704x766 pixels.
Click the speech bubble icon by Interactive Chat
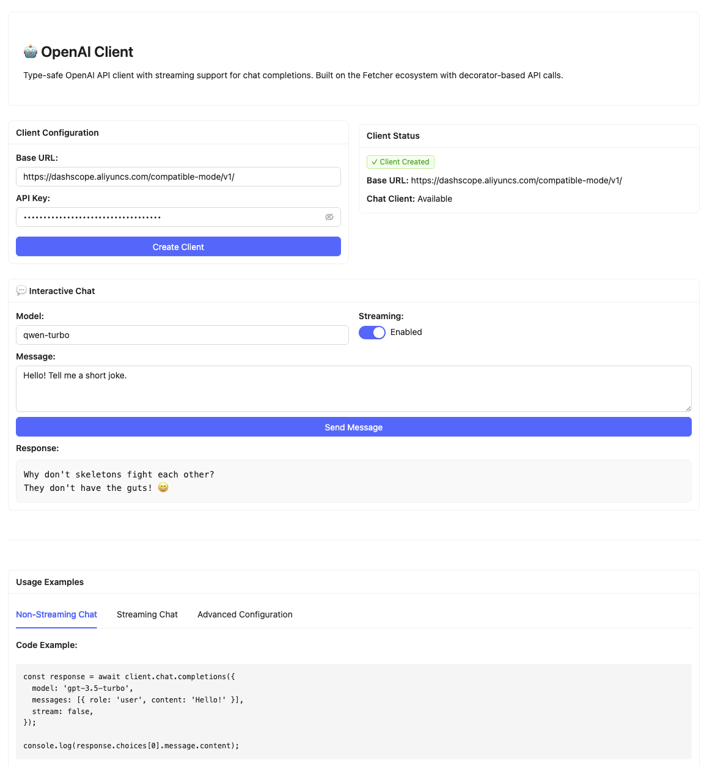pos(21,291)
